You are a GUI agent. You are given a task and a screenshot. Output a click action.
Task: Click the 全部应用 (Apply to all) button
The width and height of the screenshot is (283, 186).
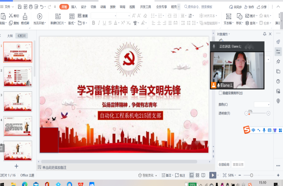click(223, 164)
